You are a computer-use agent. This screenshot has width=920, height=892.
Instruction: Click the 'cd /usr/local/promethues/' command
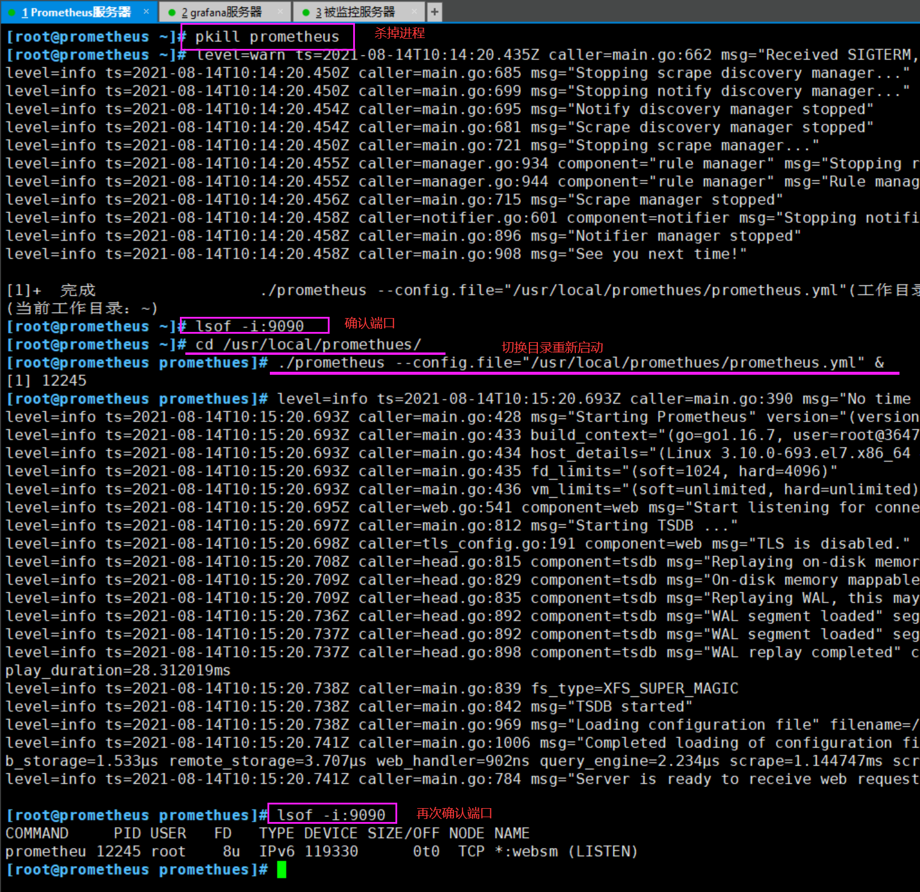pos(308,345)
